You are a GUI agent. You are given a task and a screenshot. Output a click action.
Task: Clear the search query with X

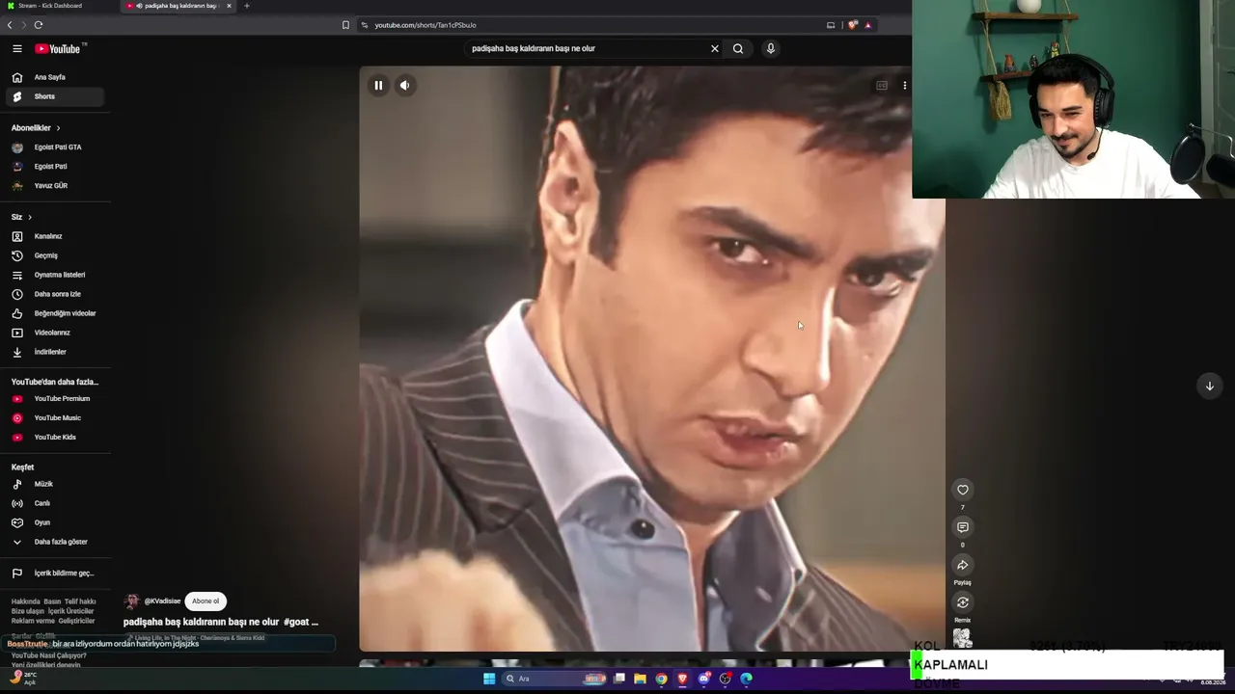tap(715, 48)
